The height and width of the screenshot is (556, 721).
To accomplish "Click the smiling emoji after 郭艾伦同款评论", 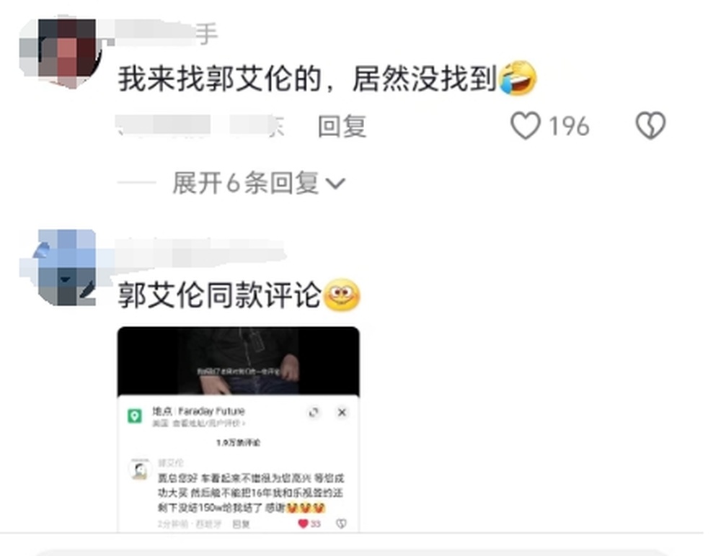I will pyautogui.click(x=342, y=295).
